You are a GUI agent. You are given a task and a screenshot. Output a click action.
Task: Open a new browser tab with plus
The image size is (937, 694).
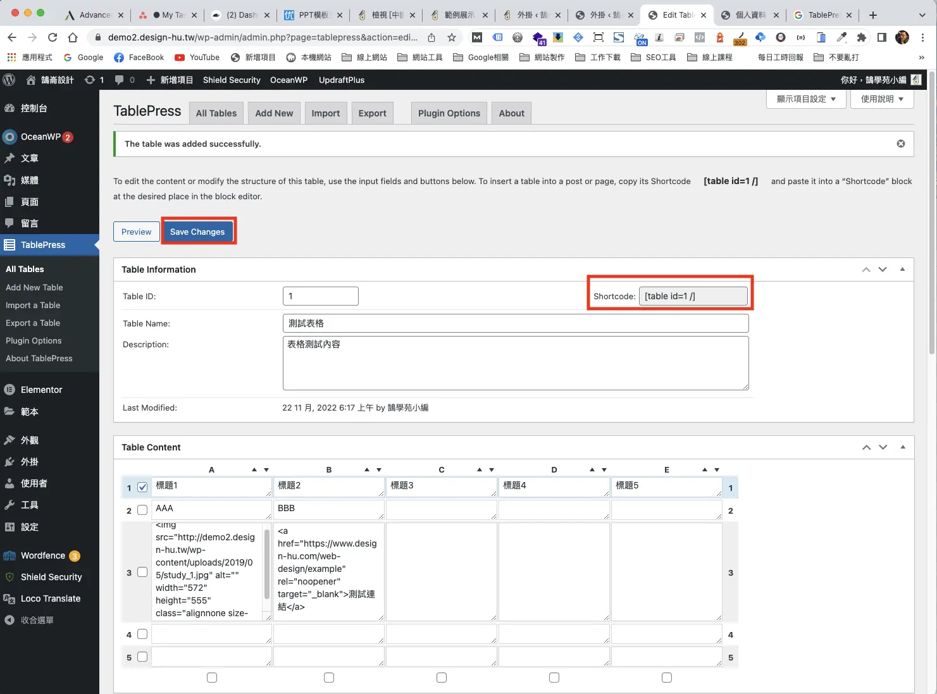(873, 15)
